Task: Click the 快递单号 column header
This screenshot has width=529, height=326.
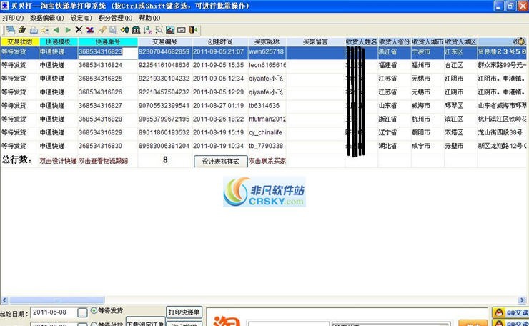Action: coord(108,42)
